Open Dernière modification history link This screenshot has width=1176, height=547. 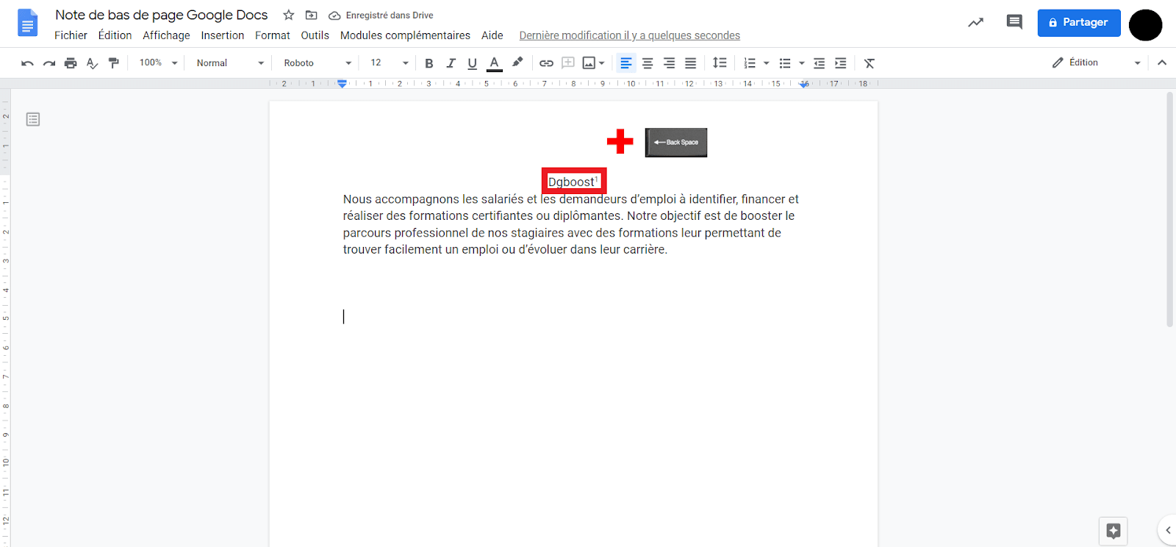[629, 35]
